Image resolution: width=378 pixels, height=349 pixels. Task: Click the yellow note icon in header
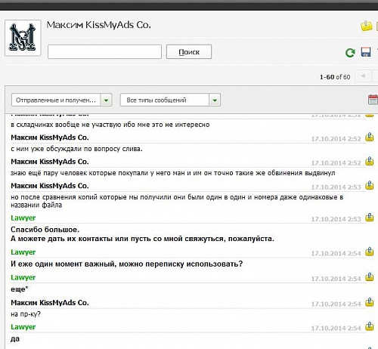tap(367, 26)
